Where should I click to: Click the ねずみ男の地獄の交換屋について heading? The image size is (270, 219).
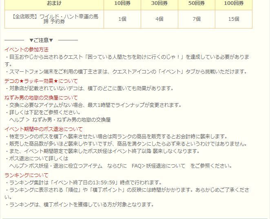click(x=41, y=98)
